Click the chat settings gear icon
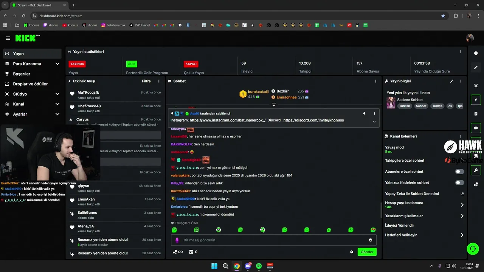Viewport: 484px width, 272px height. click(x=352, y=252)
